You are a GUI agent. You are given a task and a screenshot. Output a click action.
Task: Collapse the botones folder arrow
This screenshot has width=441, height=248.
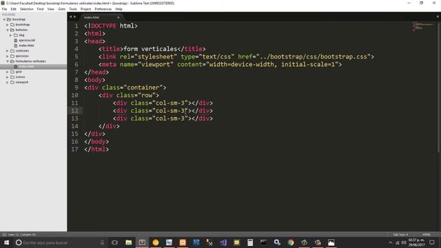point(8,30)
